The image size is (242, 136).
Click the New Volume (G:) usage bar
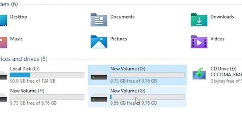147,97
